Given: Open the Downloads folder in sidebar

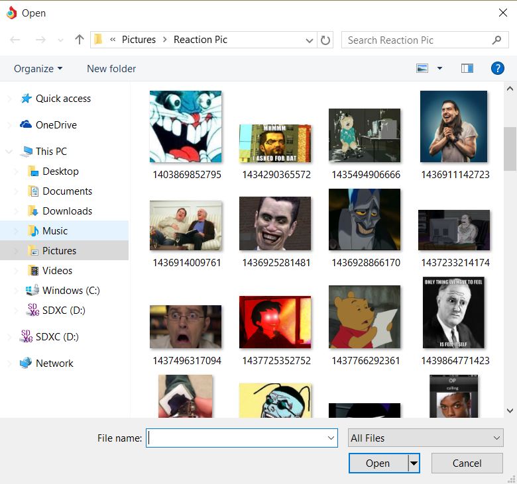Looking at the screenshot, I should 67,211.
